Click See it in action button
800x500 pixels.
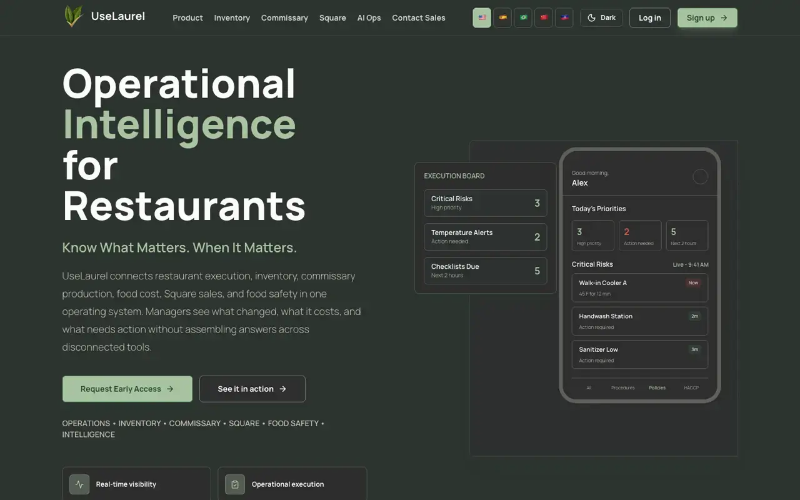(x=252, y=389)
